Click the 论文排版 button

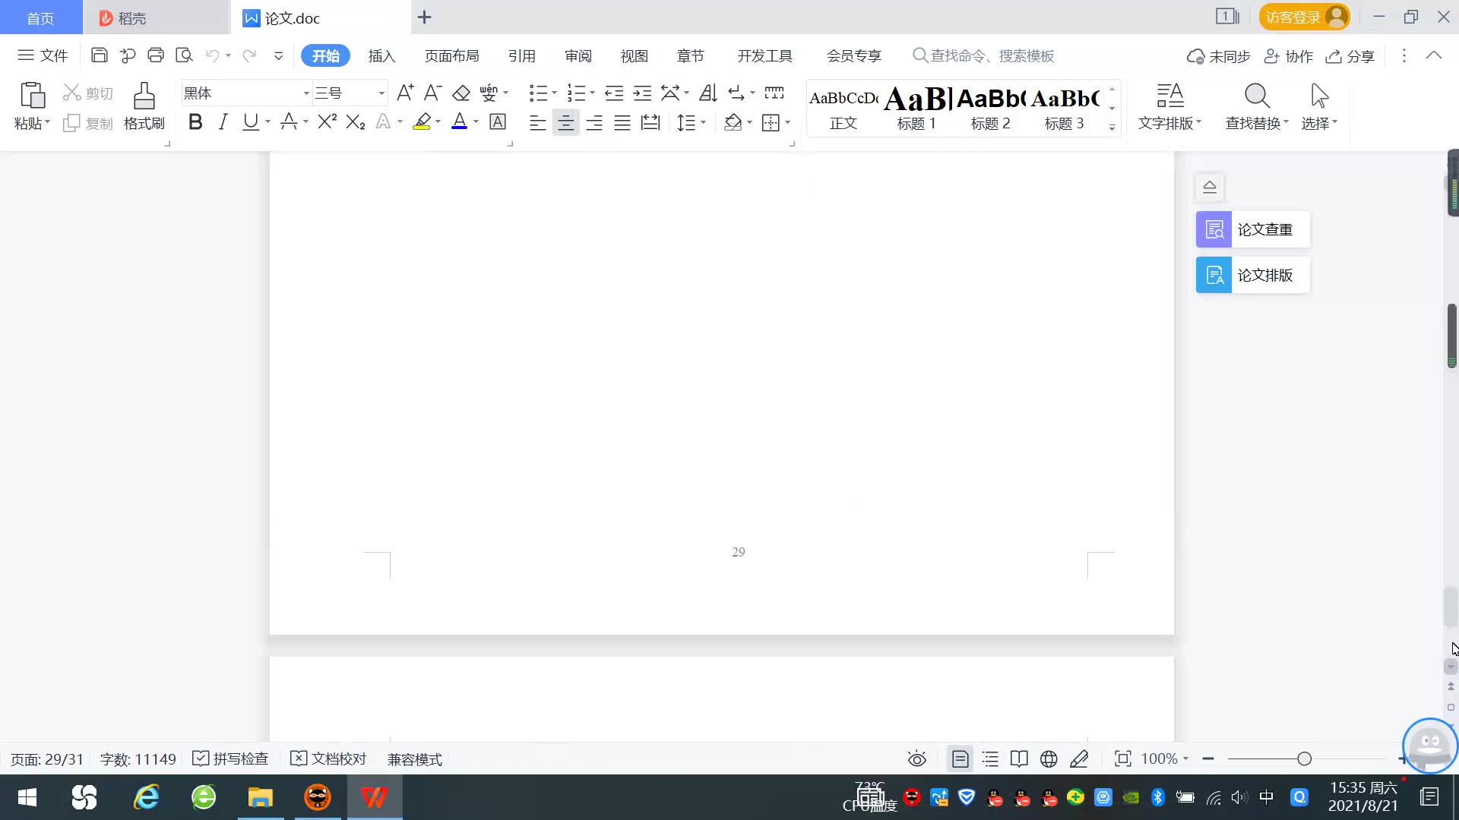[1252, 275]
